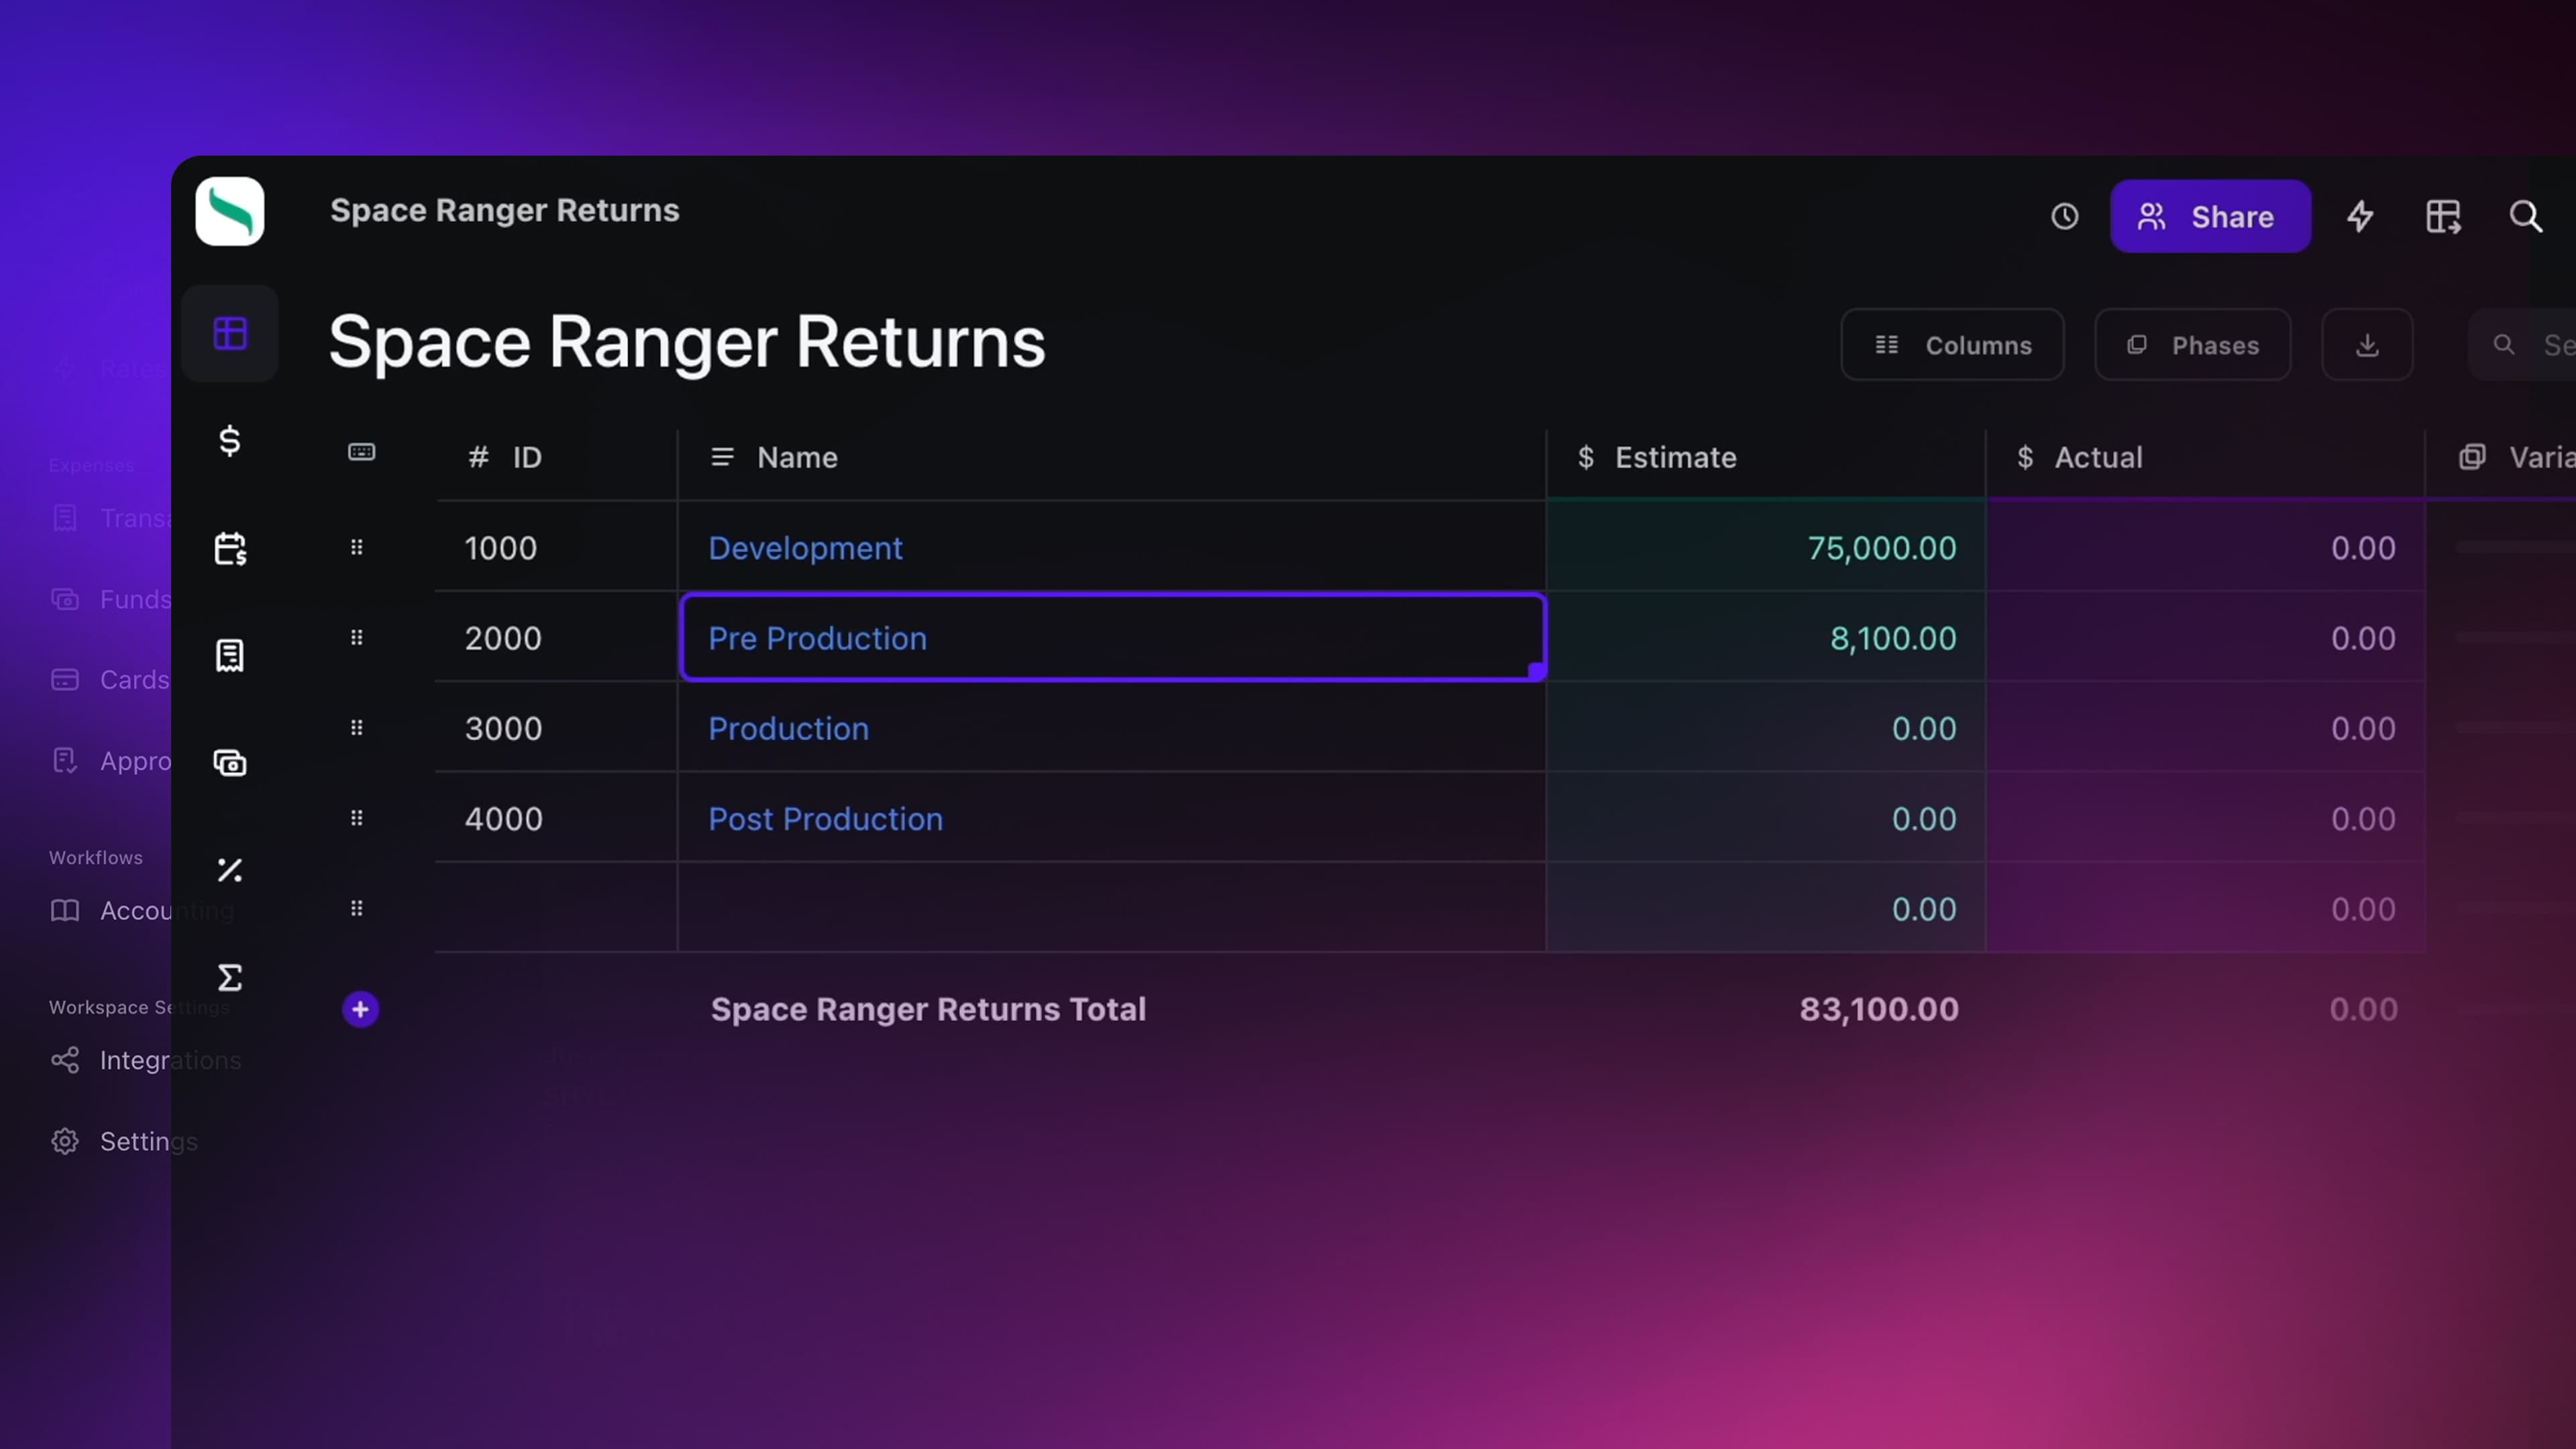Click the Estimate column header
Image resolution: width=2576 pixels, height=1449 pixels.
point(1675,457)
